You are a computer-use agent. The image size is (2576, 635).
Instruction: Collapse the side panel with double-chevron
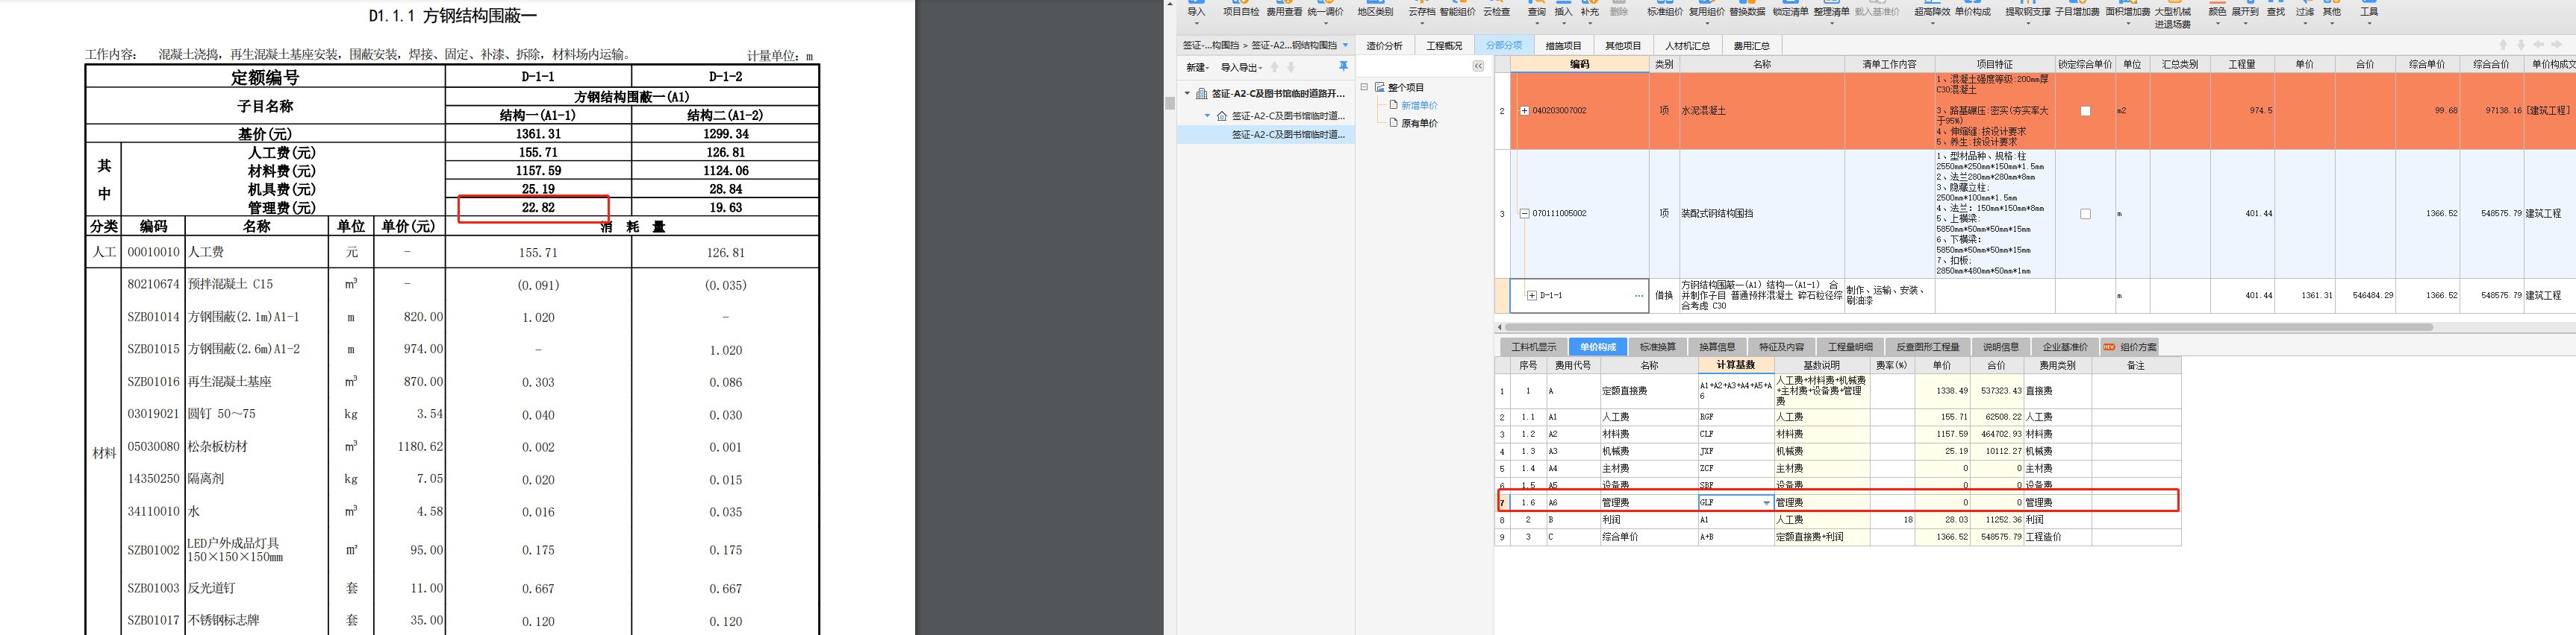pos(1478,66)
